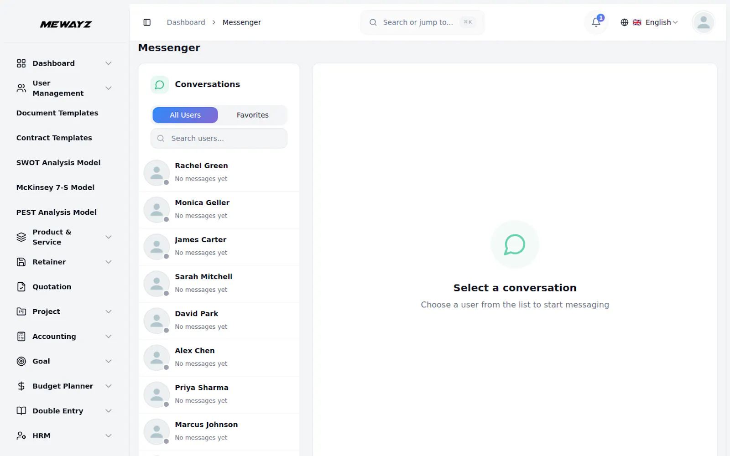Screen dimensions: 730x456
Task: Open the Quotation menu item
Action: (x=52, y=287)
